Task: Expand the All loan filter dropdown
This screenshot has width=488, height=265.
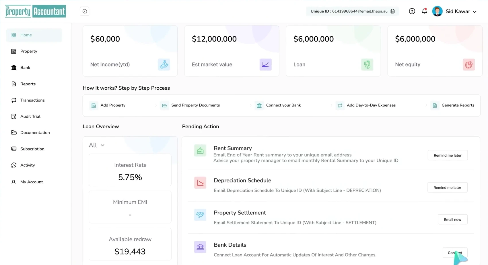Action: pos(97,145)
